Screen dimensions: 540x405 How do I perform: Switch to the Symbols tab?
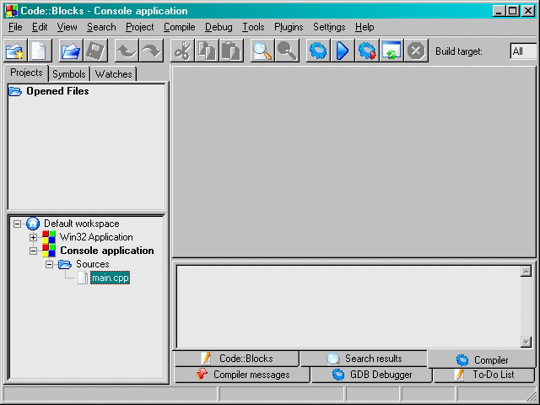tap(69, 74)
